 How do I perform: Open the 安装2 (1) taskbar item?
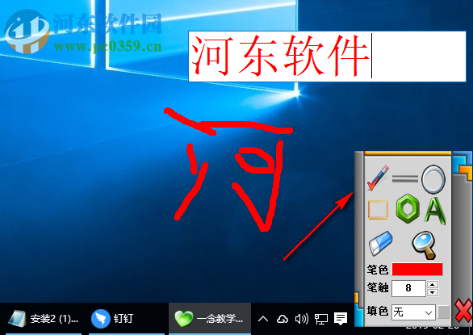[x=44, y=319]
